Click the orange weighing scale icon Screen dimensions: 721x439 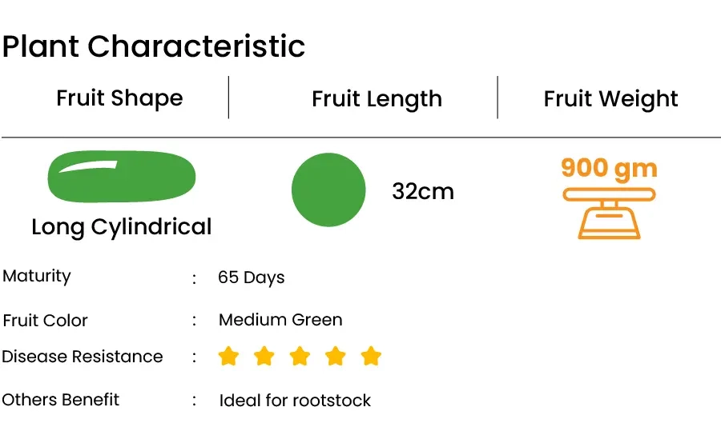[x=609, y=213]
